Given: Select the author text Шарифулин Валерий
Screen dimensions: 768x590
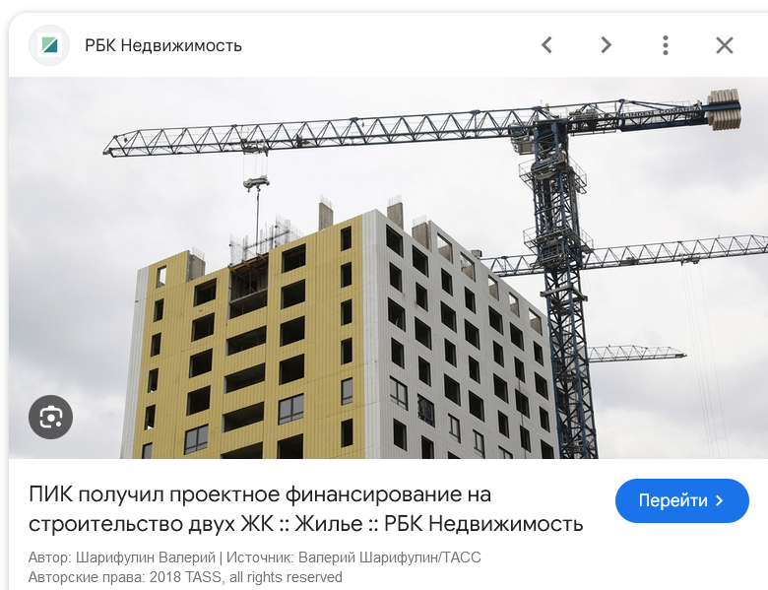Looking at the screenshot, I should [146, 557].
